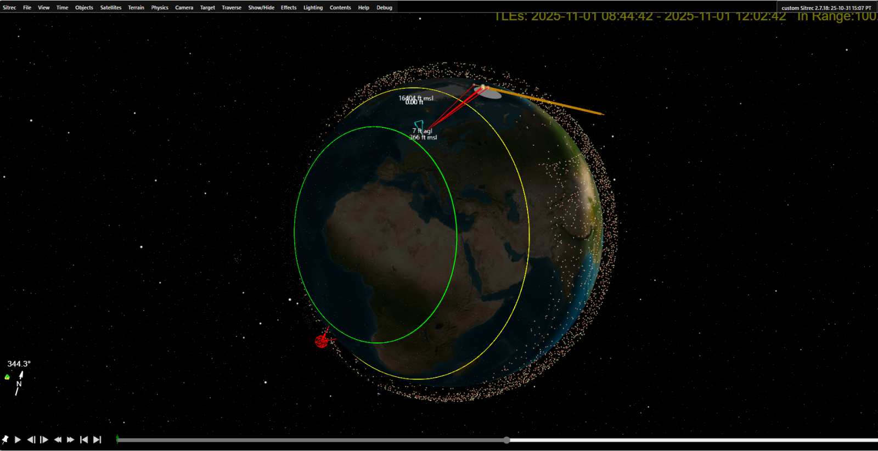The width and height of the screenshot is (878, 451).
Task: Jump to the last frame
Action: [x=97, y=439]
